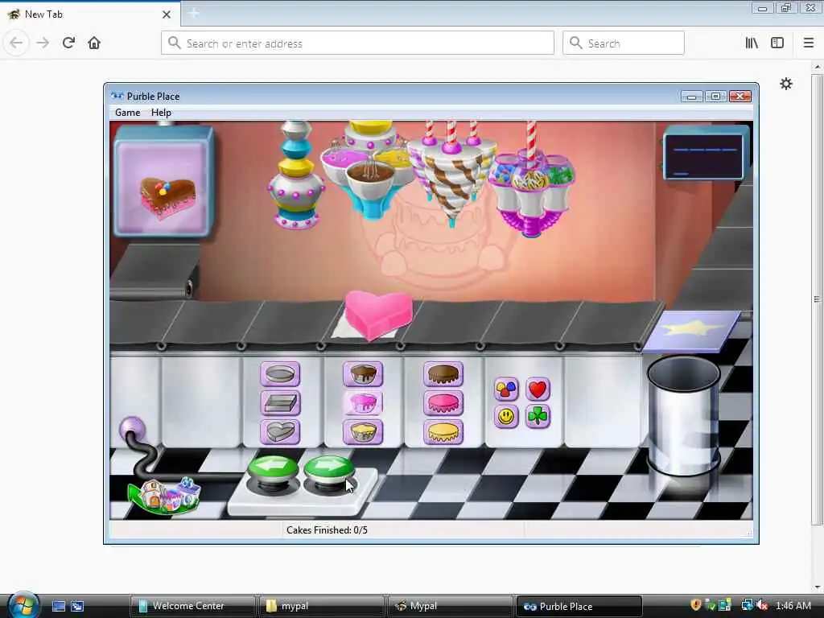Click the security shield tray icon
This screenshot has height=618, width=824.
696,605
